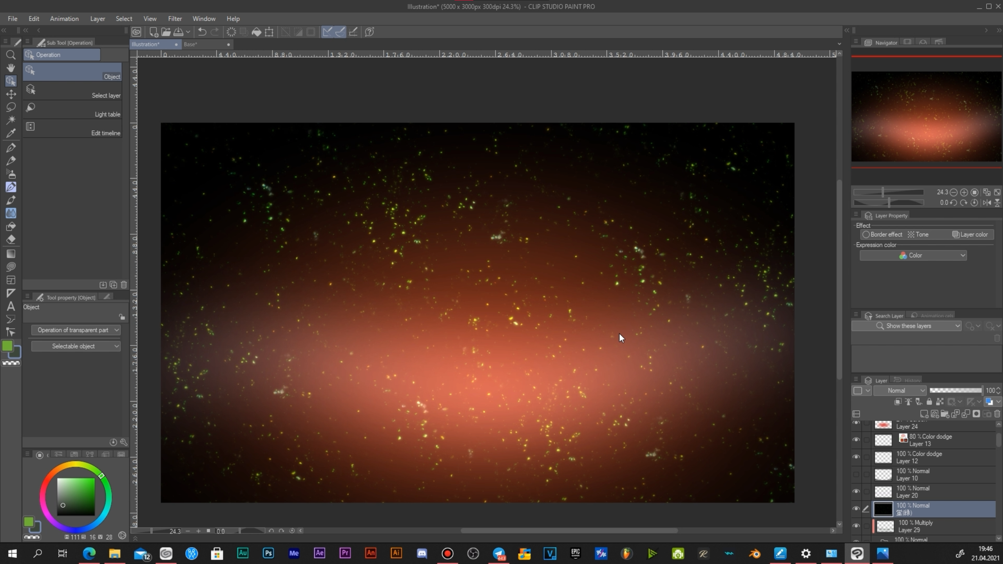Show hidden Layer 10 via visibility box
The width and height of the screenshot is (1003, 564).
(x=856, y=474)
